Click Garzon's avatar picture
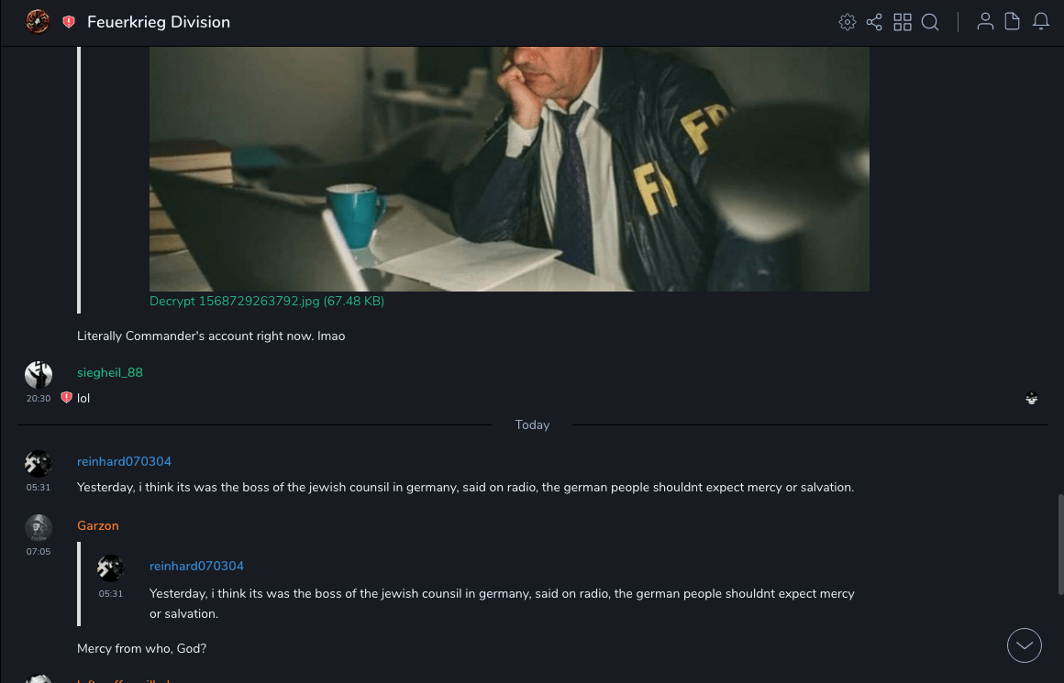The image size is (1064, 683). pyautogui.click(x=38, y=528)
